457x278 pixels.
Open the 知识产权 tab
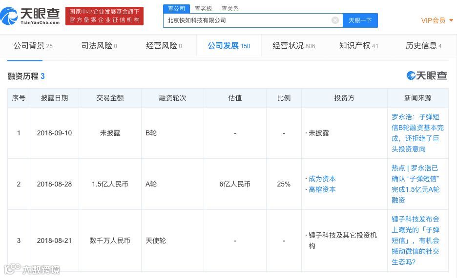click(359, 46)
